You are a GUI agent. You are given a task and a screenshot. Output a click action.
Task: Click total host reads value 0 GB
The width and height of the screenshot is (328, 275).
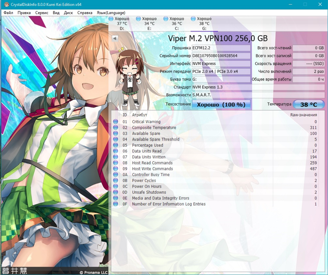point(309,48)
